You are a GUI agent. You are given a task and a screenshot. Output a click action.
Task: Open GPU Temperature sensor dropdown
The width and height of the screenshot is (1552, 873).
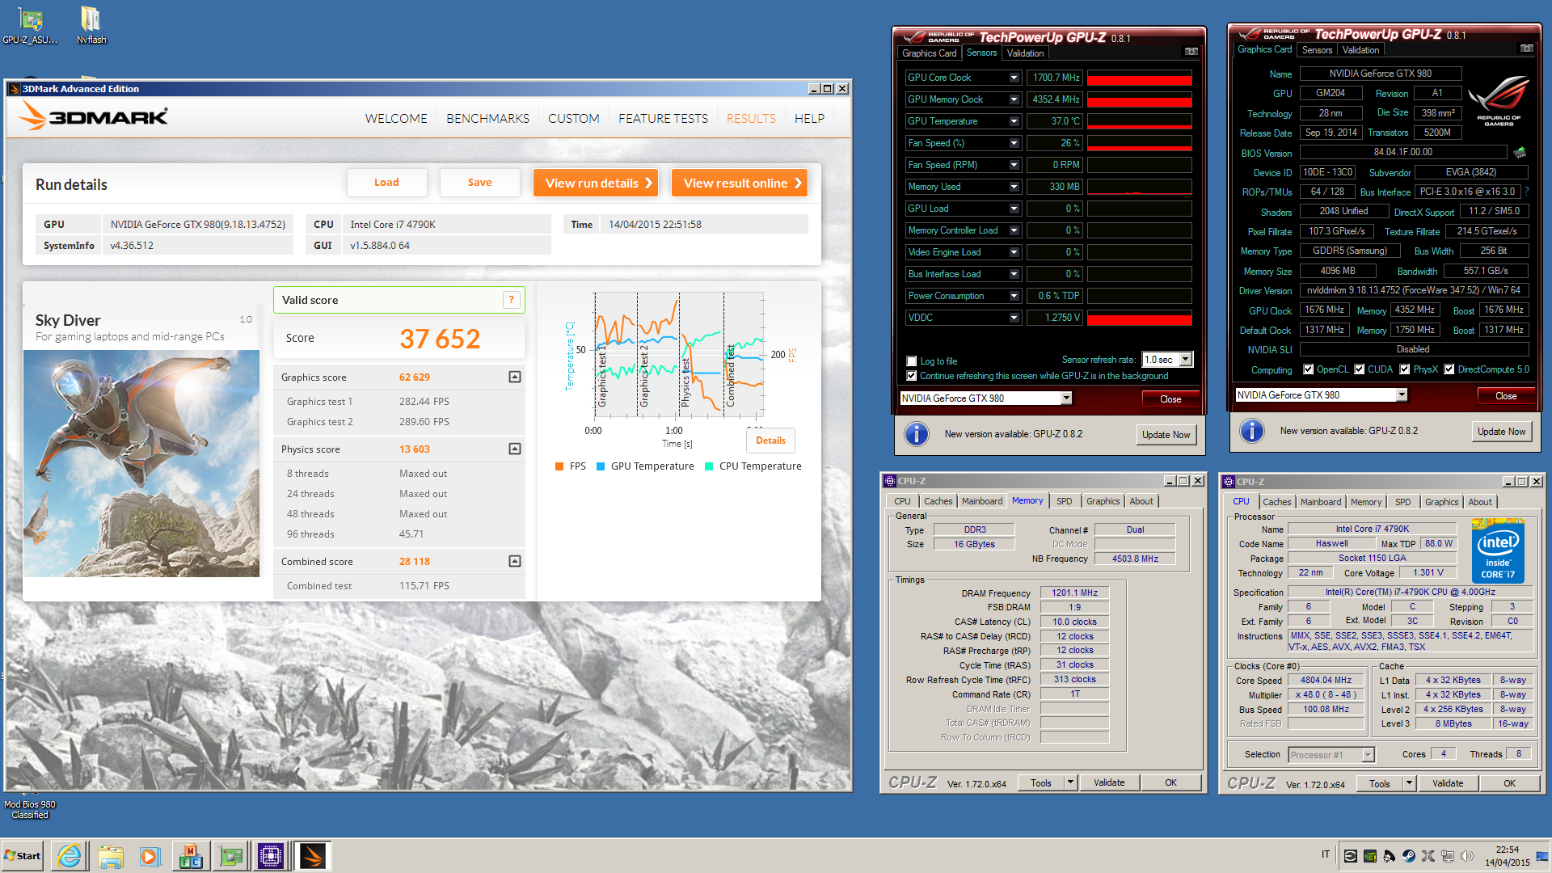tap(1014, 121)
